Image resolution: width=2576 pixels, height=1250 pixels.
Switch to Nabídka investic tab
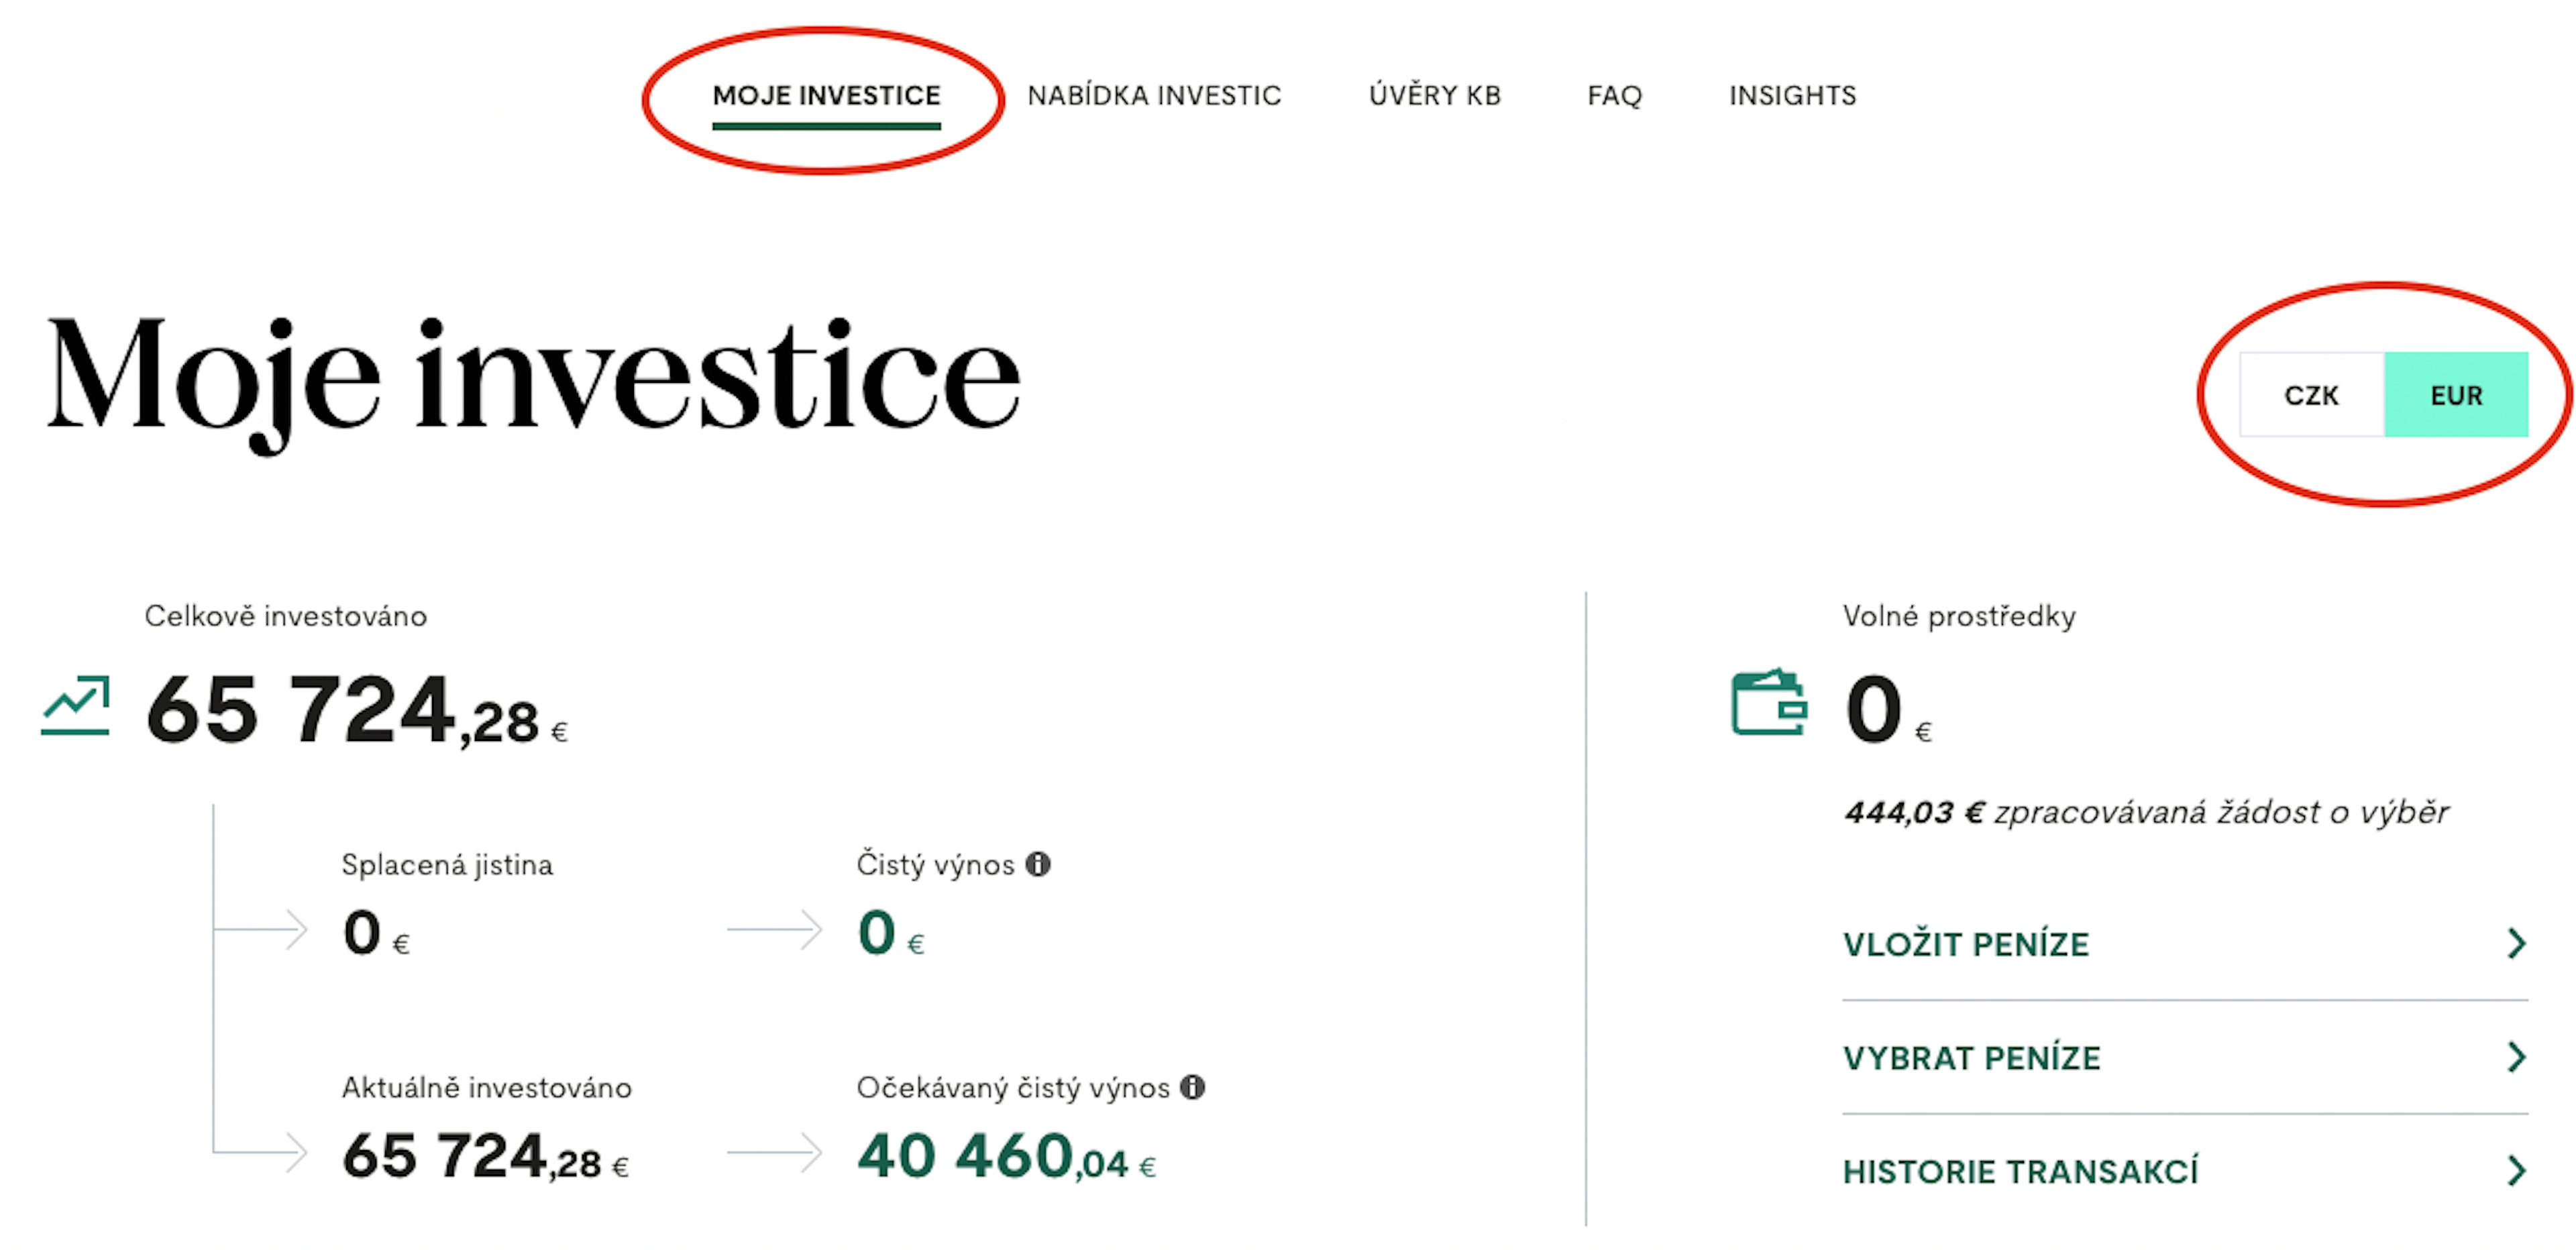click(x=1154, y=96)
